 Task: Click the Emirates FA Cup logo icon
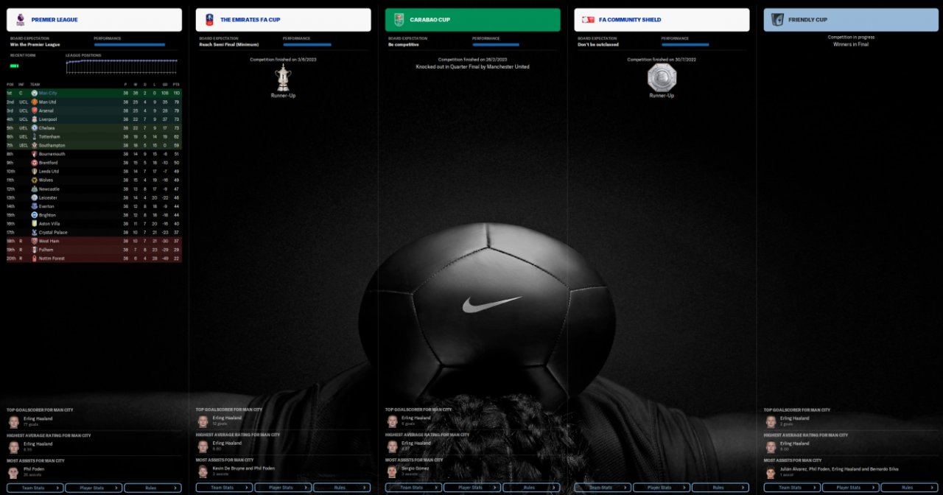210,20
